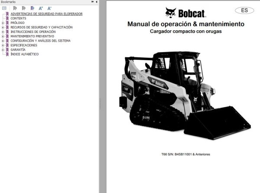
Task: Click the ES language badge on page
Action: tap(244, 10)
